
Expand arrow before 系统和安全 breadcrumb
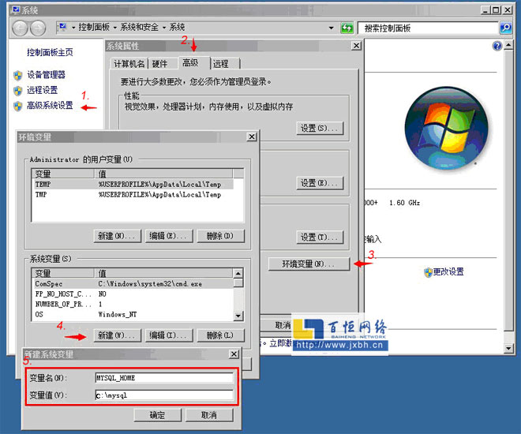[115, 28]
